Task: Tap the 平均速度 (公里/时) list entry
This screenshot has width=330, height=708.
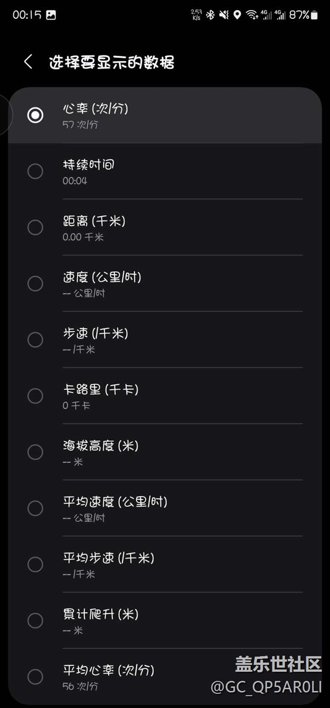Action: pos(115,508)
